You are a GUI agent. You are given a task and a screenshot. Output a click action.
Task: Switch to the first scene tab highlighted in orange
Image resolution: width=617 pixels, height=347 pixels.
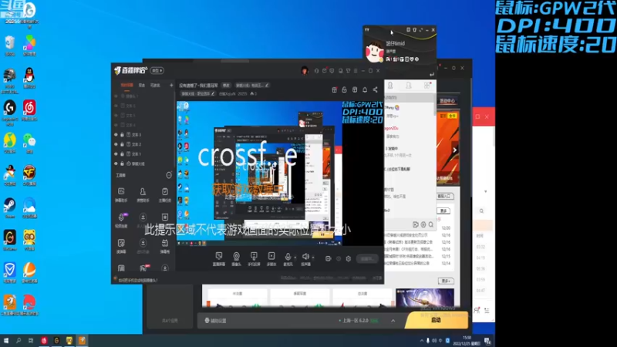coord(126,85)
